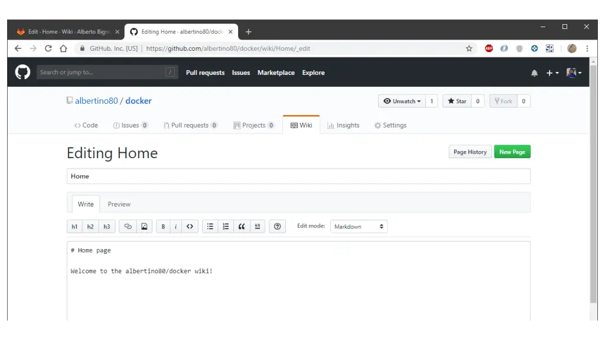The image size is (605, 340).
Task: Go to Marketplace
Action: [x=276, y=73]
